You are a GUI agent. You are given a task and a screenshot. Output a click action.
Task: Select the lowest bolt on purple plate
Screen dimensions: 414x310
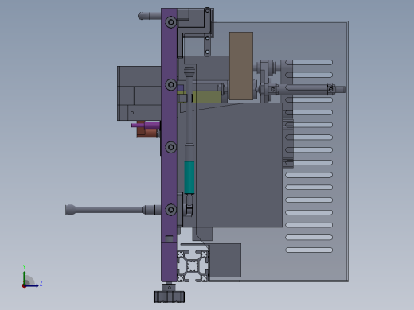click(x=171, y=210)
